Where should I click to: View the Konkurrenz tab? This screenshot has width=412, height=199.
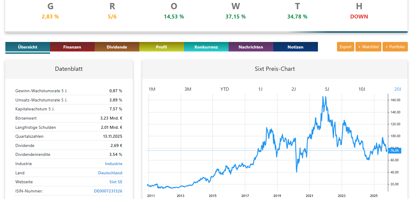coord(206,47)
